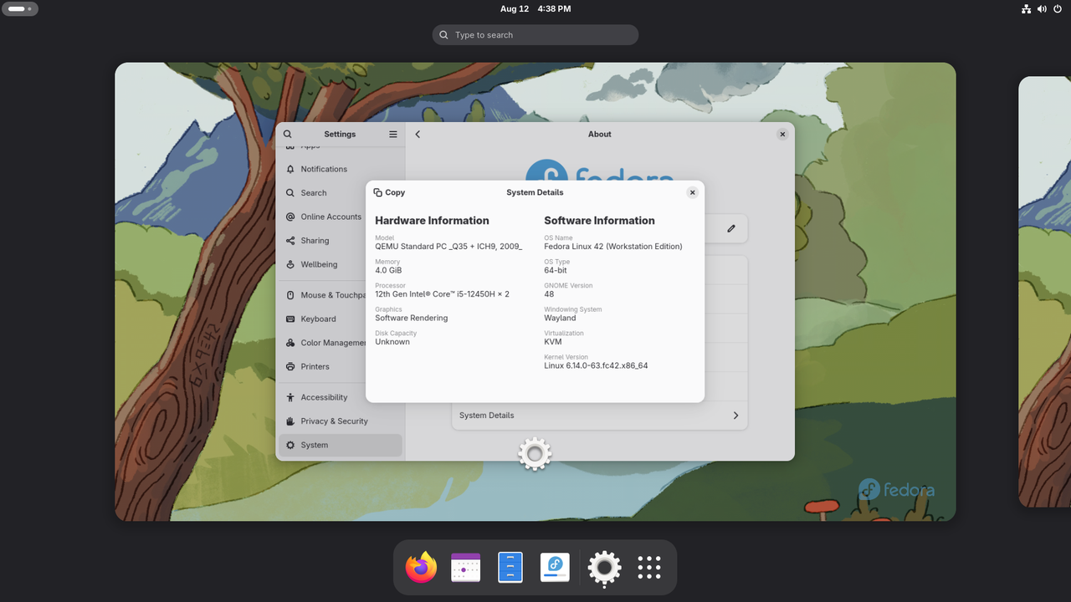Image resolution: width=1071 pixels, height=602 pixels.
Task: Click the date and time clock
Action: click(x=535, y=9)
